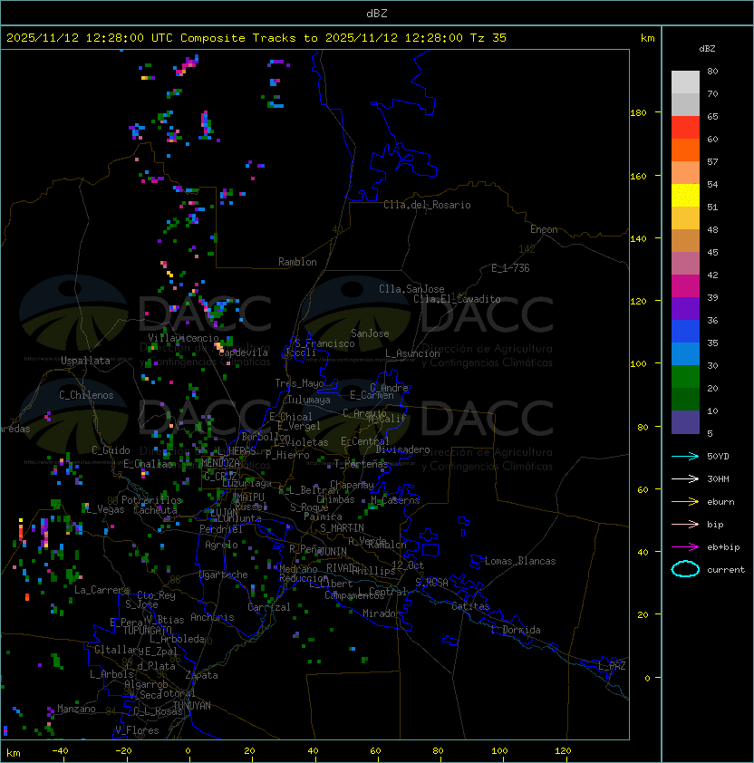Select the purple swatch above 36
Screen dimensions: 754x763
click(x=685, y=308)
